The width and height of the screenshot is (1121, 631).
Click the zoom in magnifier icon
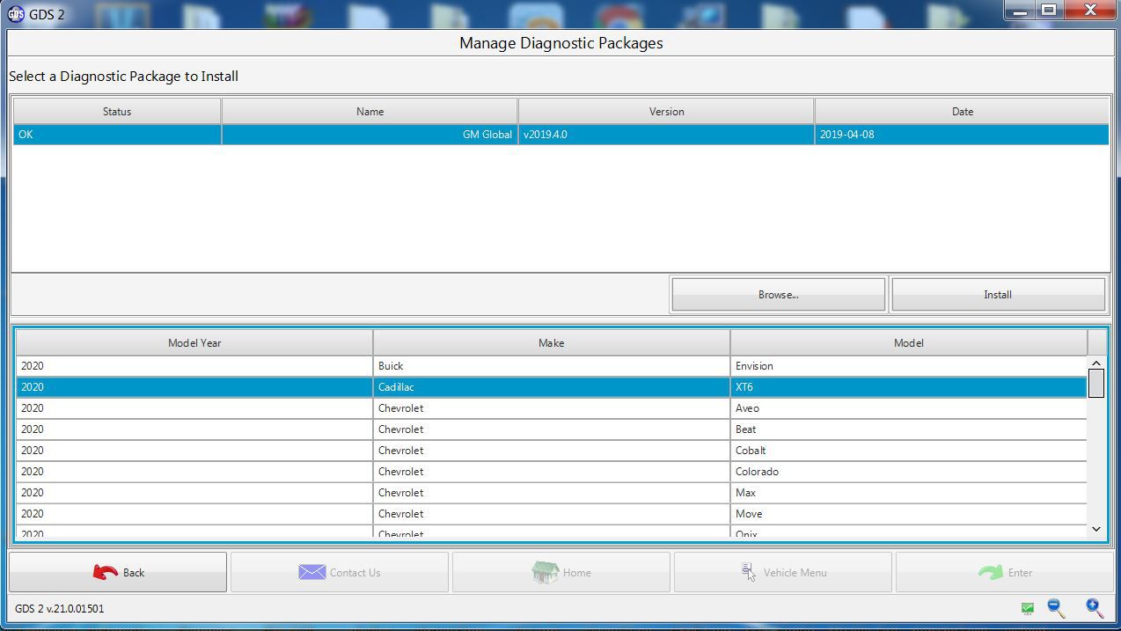coord(1094,608)
